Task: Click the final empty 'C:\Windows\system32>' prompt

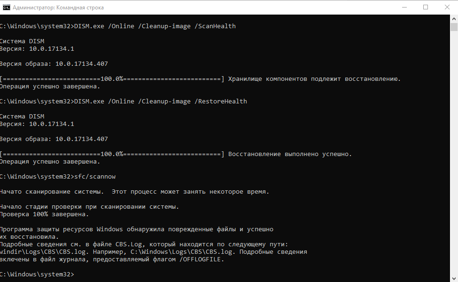Action: coord(37,274)
